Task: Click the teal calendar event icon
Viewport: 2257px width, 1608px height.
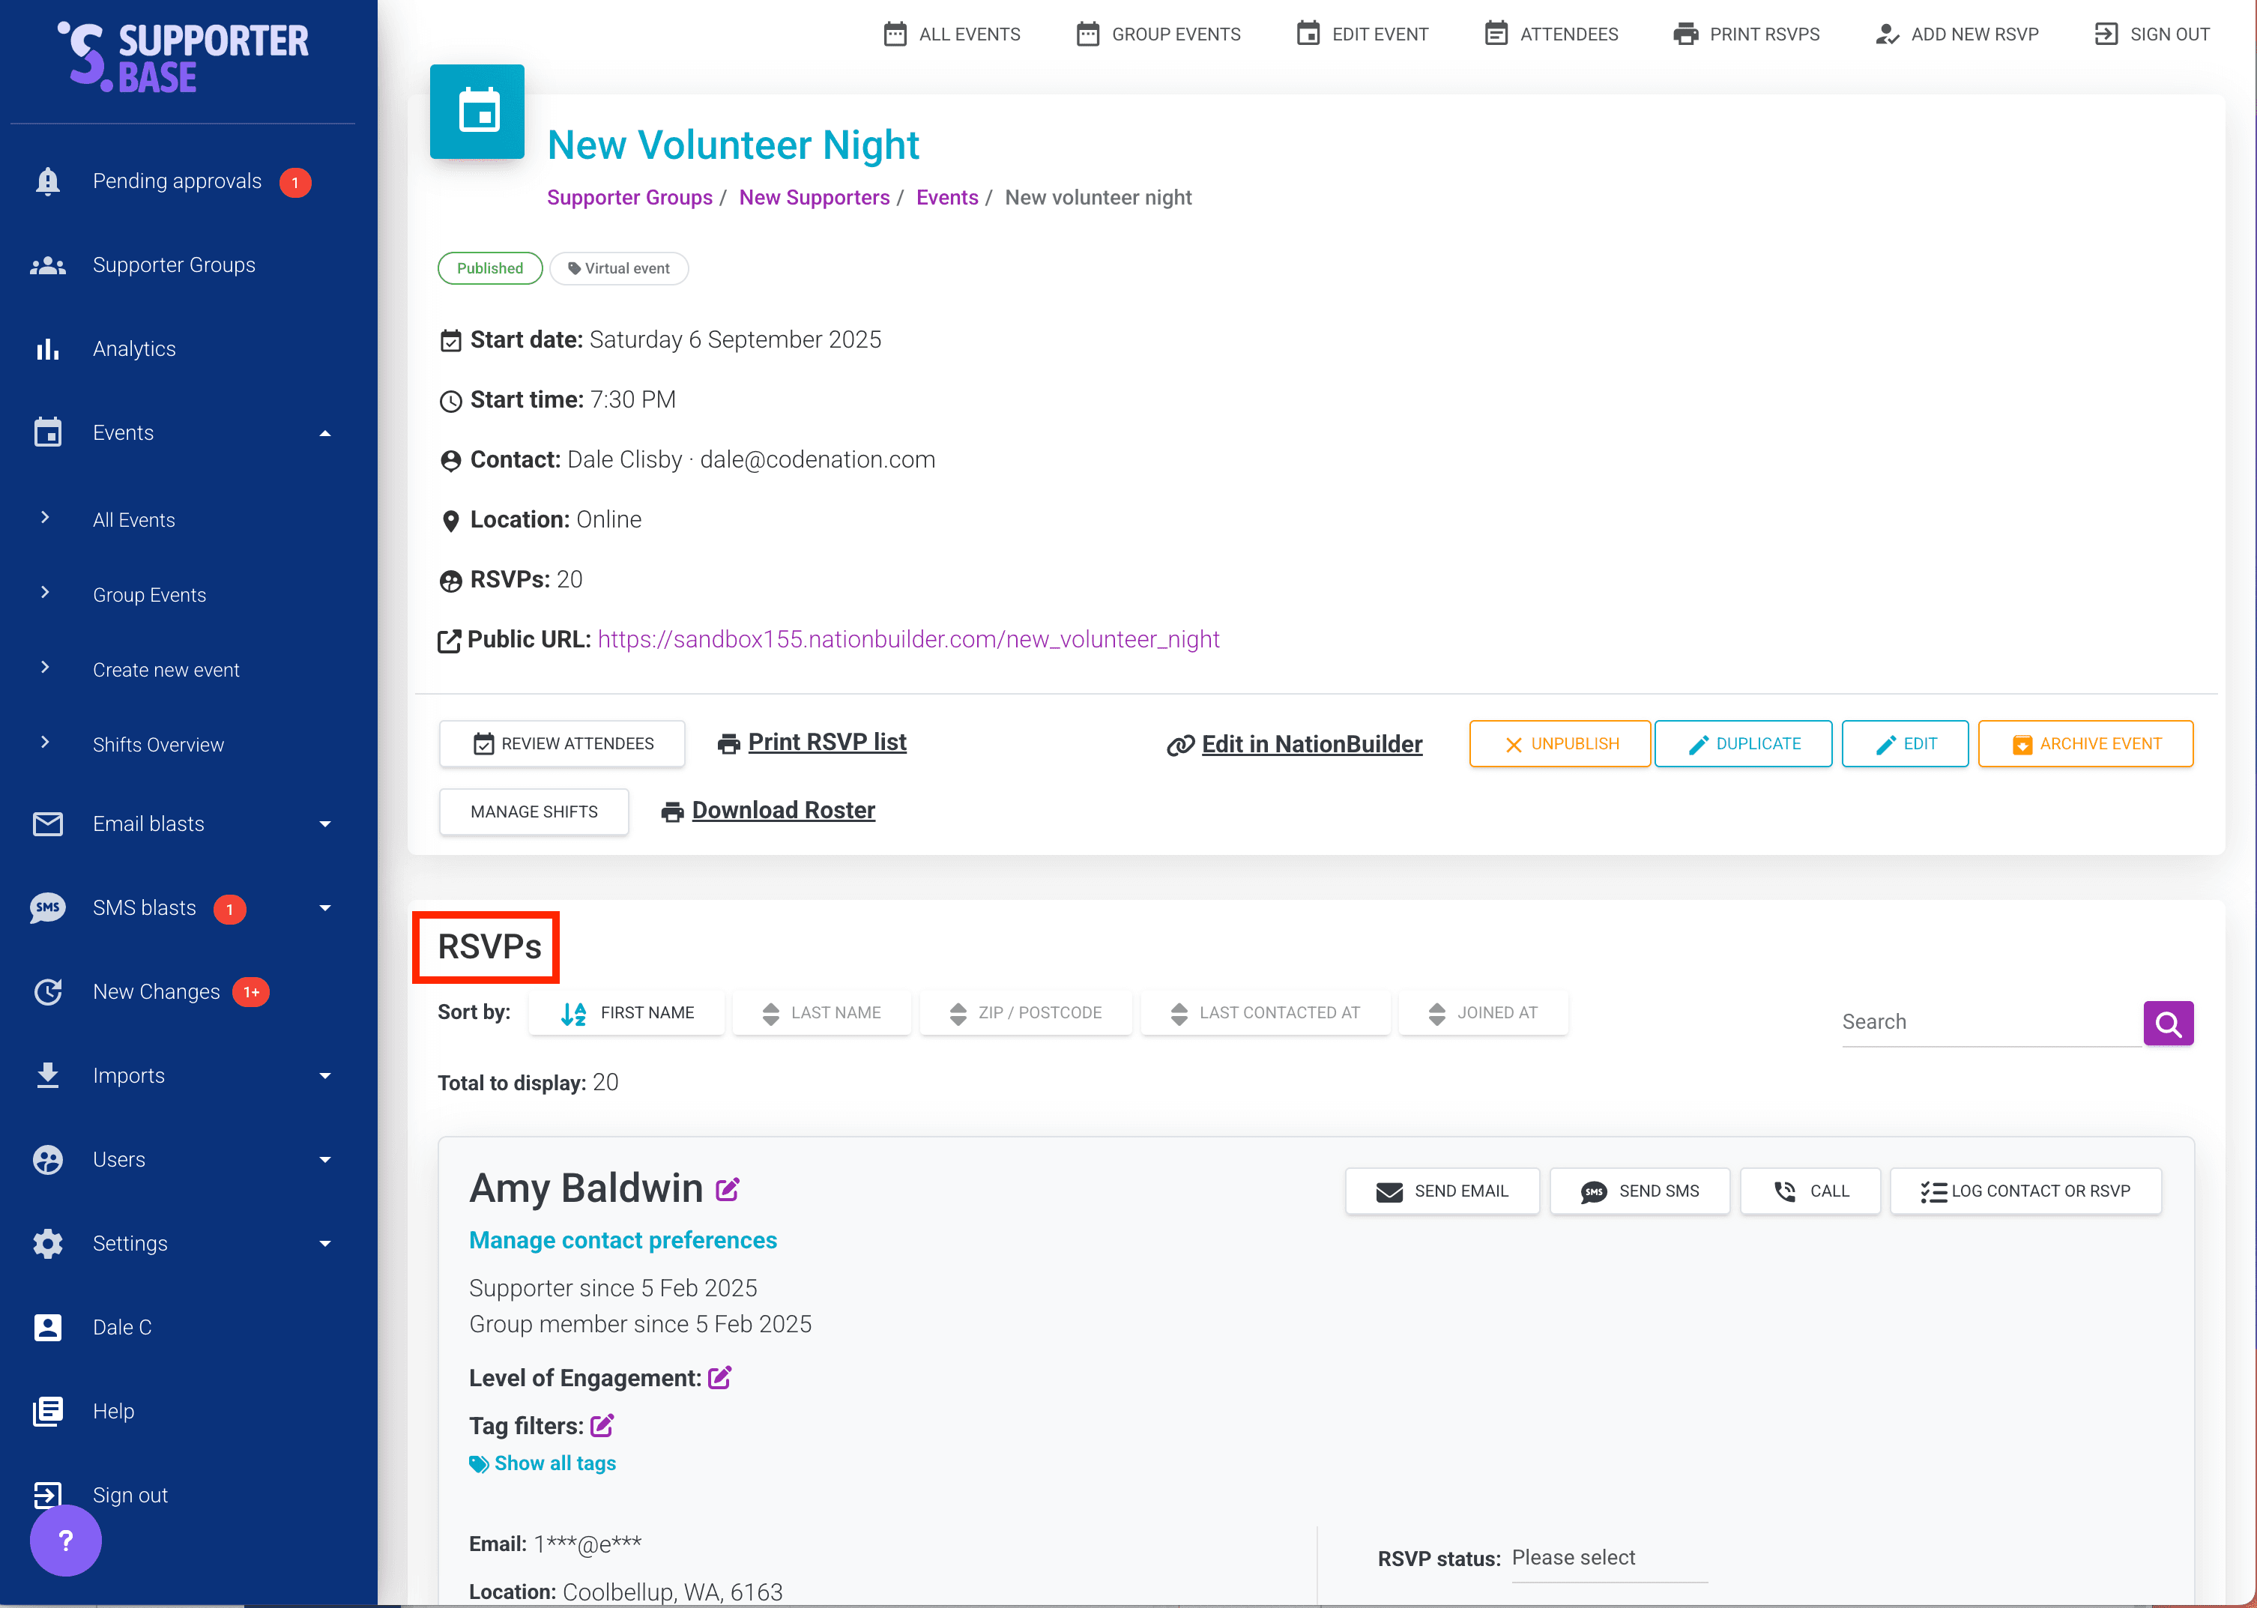Action: 477,112
